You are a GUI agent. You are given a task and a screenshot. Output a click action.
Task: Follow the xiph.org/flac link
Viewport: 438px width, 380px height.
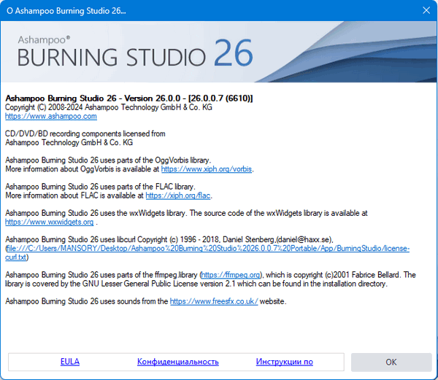[178, 195]
